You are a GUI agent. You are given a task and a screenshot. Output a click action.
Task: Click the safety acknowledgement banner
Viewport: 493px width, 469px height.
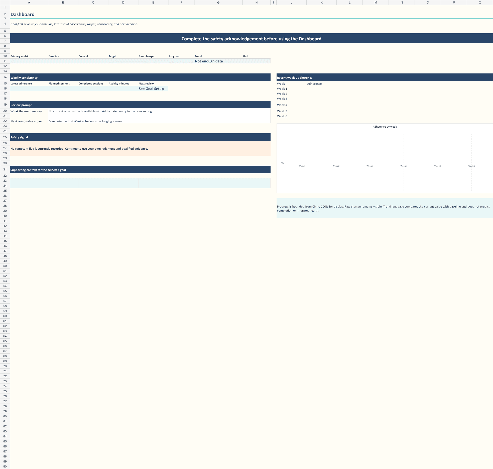pyautogui.click(x=251, y=39)
